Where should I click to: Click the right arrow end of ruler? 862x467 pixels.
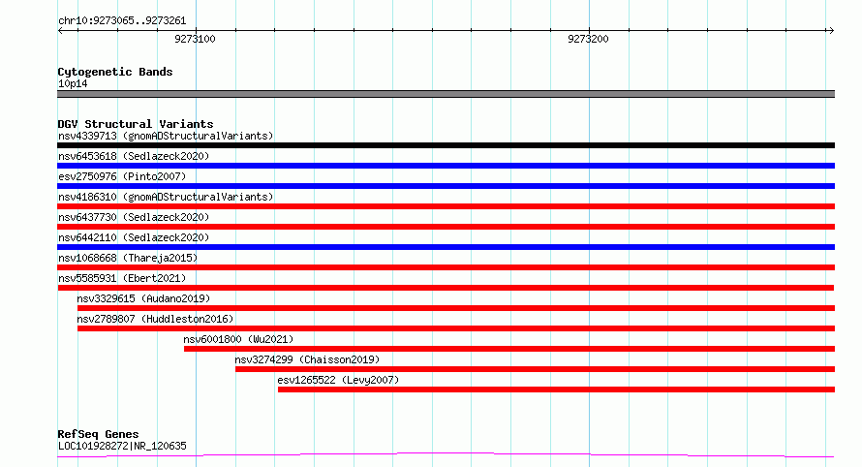[831, 31]
